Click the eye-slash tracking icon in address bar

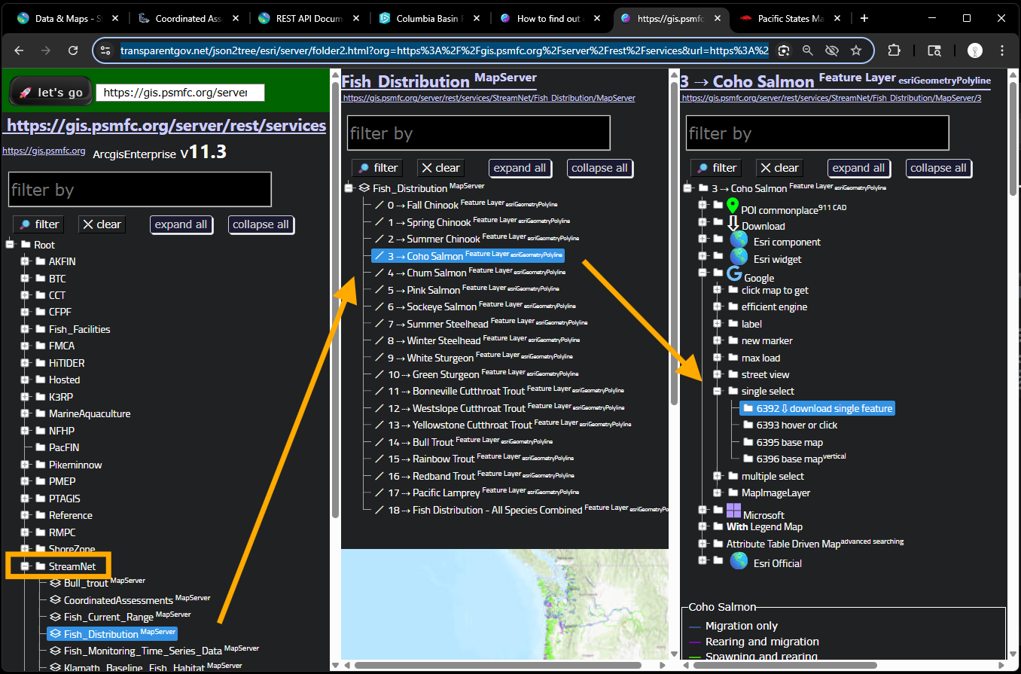pyautogui.click(x=831, y=50)
